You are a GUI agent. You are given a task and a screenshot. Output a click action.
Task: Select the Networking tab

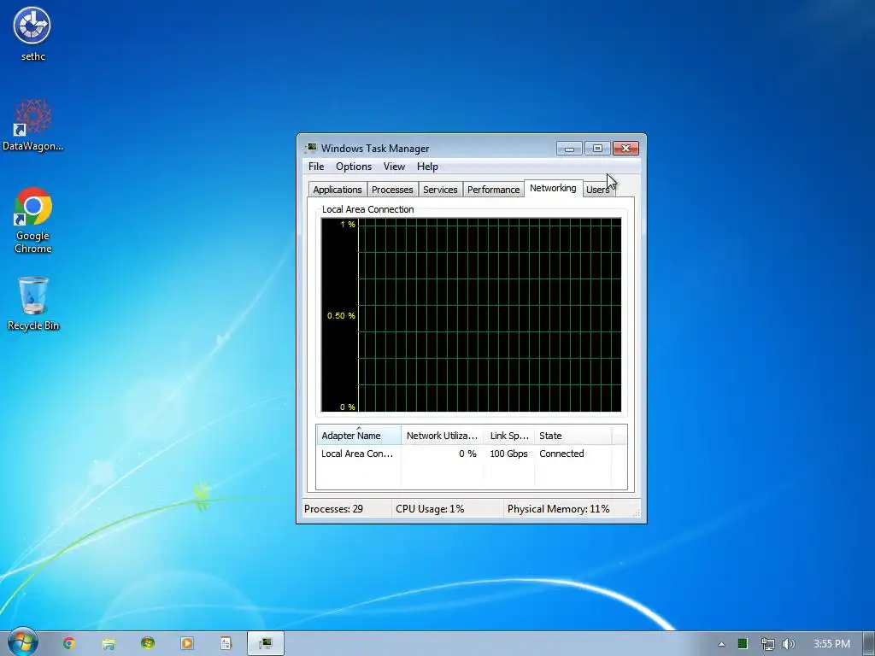553,188
